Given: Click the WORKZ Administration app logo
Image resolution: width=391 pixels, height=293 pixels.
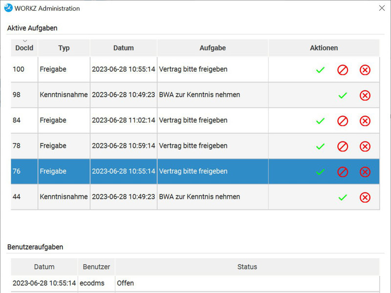Looking at the screenshot, I should tap(8, 8).
